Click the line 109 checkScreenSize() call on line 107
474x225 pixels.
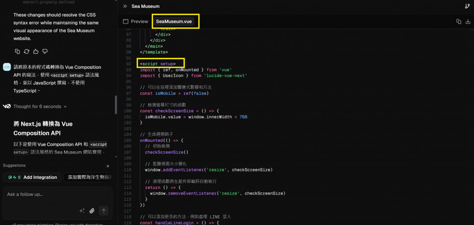click(x=167, y=152)
